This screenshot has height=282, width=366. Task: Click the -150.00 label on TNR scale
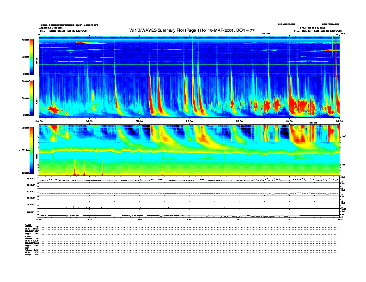(24, 173)
